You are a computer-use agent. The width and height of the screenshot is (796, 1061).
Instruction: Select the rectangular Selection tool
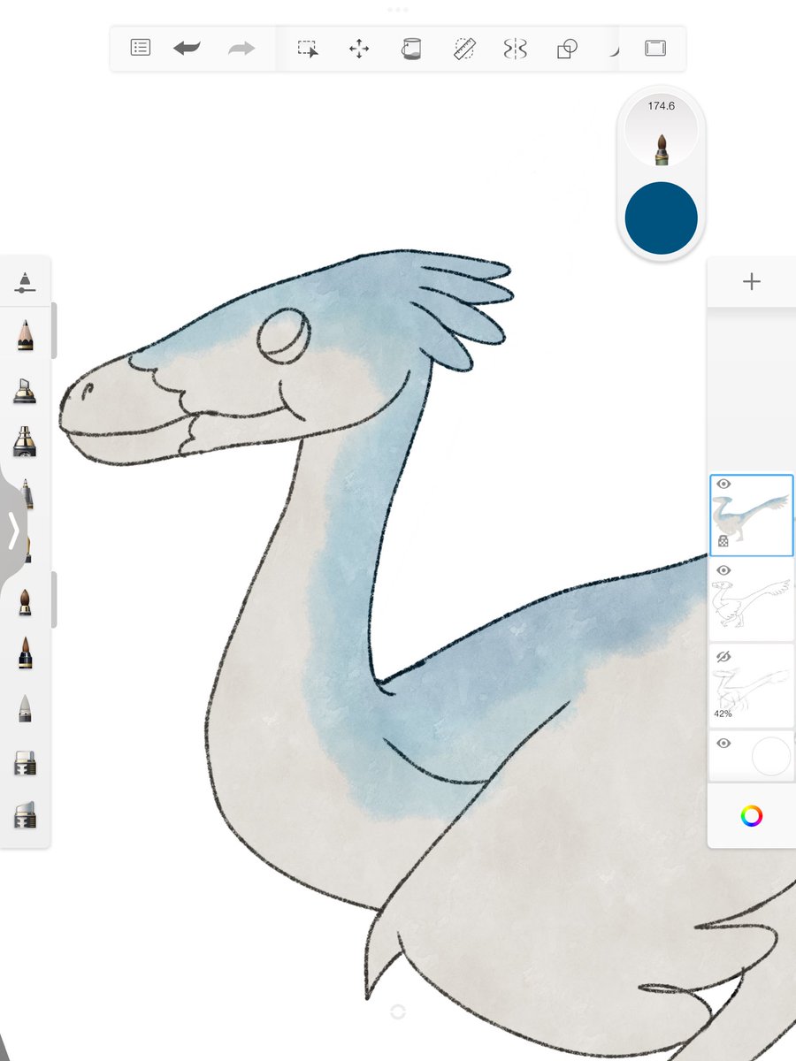click(308, 49)
